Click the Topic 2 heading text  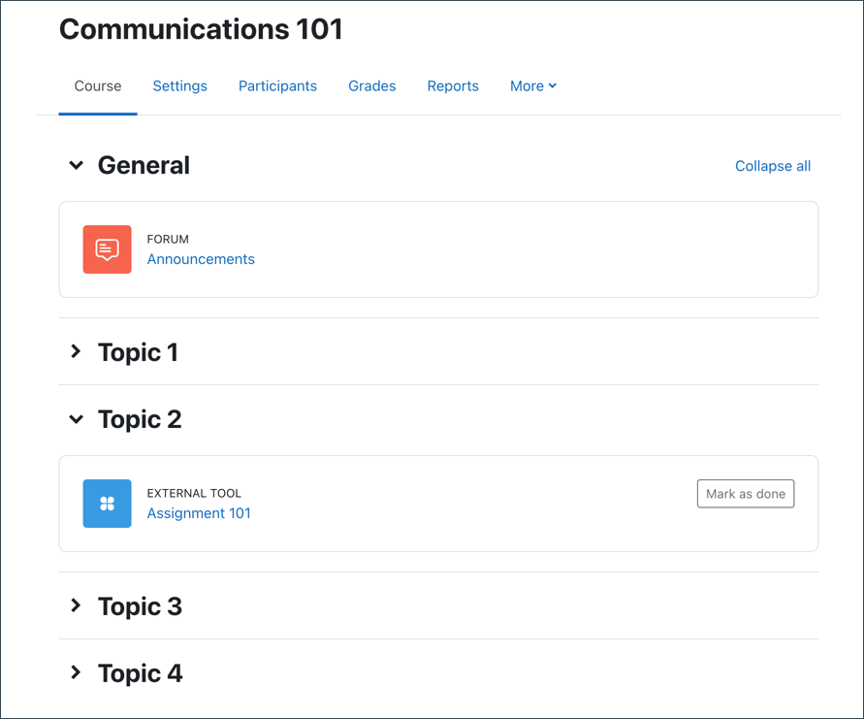(x=140, y=419)
